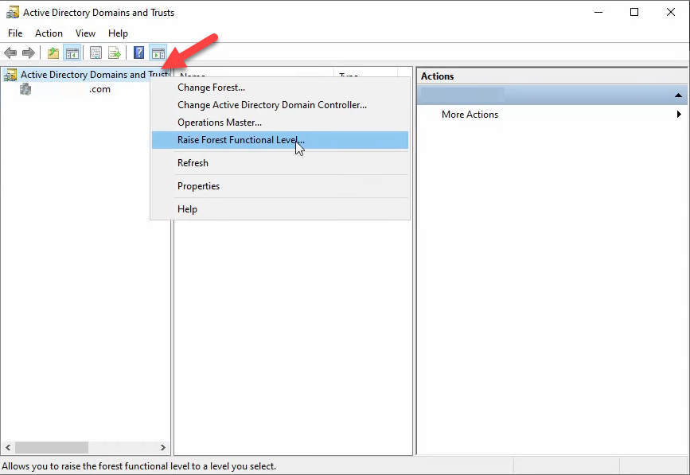Toggle the Show/Hide Action Pane icon
The width and height of the screenshot is (690, 475).
(x=158, y=53)
